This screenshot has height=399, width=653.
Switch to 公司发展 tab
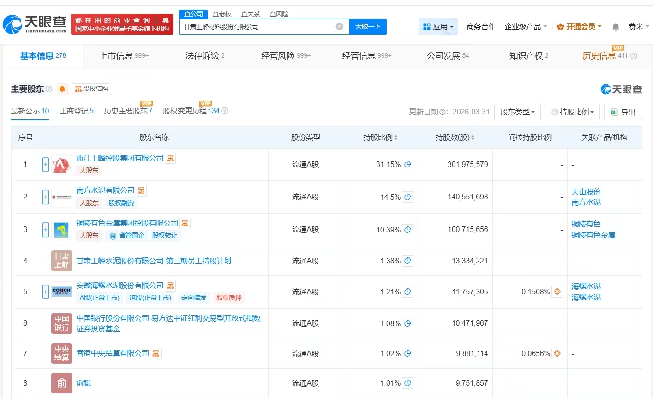click(x=448, y=56)
